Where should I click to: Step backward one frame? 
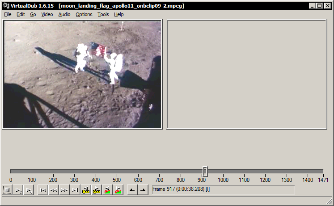click(x=54, y=190)
